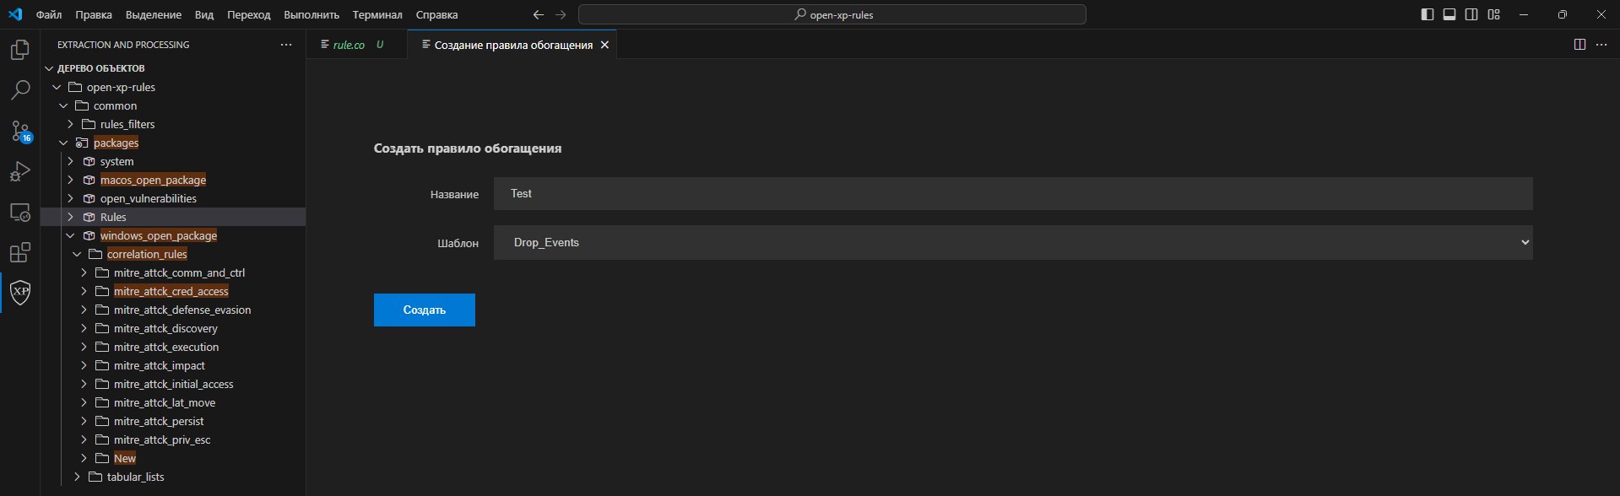Select the XP shield icon in activity bar
Viewport: 1620px width, 496px height.
[20, 293]
